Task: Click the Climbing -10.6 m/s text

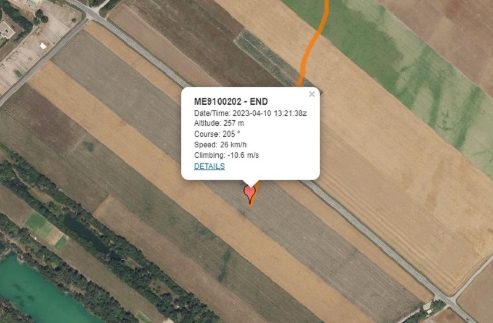Action: click(x=226, y=155)
